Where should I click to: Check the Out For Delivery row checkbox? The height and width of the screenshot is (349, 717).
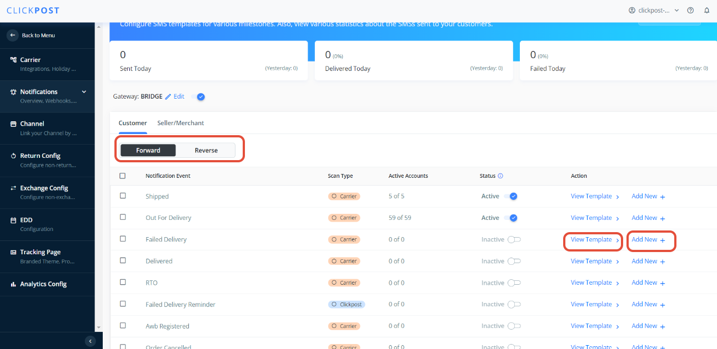pos(123,217)
